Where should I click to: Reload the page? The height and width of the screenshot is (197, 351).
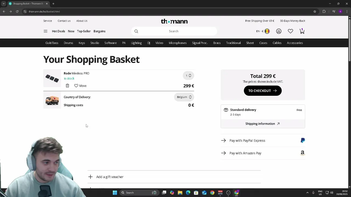[17, 11]
